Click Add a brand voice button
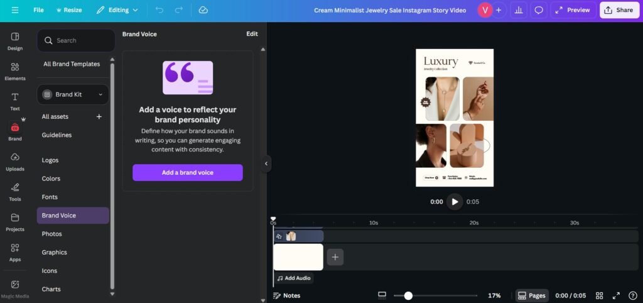The width and height of the screenshot is (643, 303). coord(187,172)
